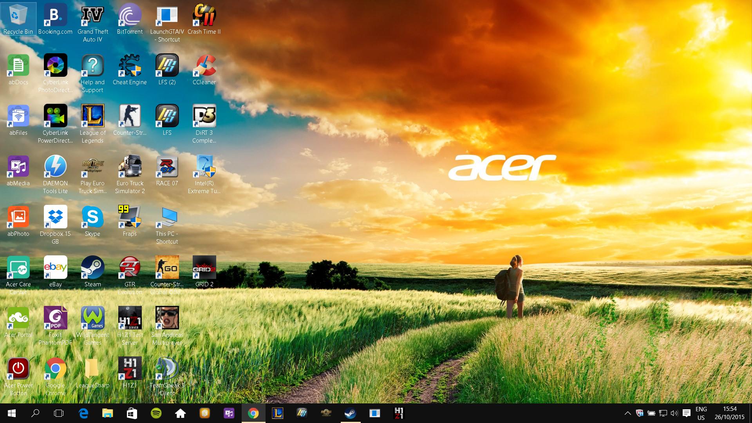Open the Windows Start menu
This screenshot has width=752, height=423.
click(11, 413)
